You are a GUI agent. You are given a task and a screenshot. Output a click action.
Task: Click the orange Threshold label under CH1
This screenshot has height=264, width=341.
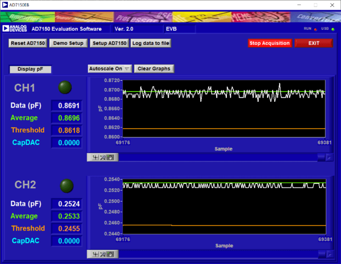(28, 130)
